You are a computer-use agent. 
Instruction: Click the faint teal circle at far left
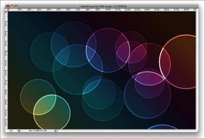pyautogui.click(x=50, y=52)
